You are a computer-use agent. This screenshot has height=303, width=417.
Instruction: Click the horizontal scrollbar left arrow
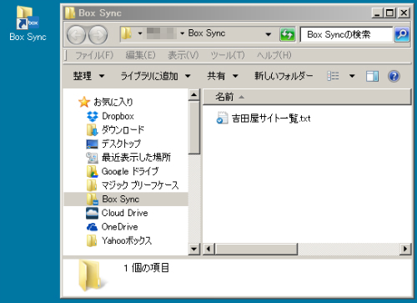[208, 249]
